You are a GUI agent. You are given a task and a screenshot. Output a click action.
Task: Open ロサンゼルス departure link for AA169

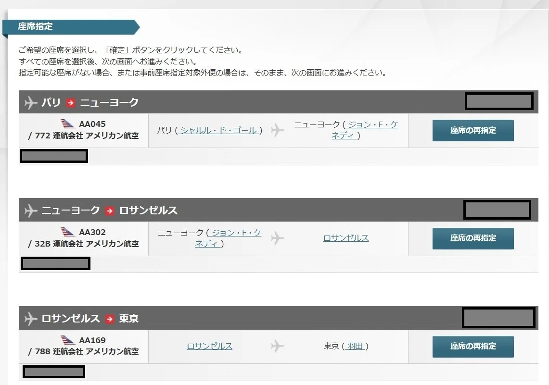210,346
